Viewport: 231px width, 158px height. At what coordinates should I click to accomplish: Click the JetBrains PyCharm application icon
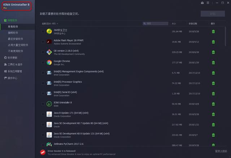tap(49, 144)
